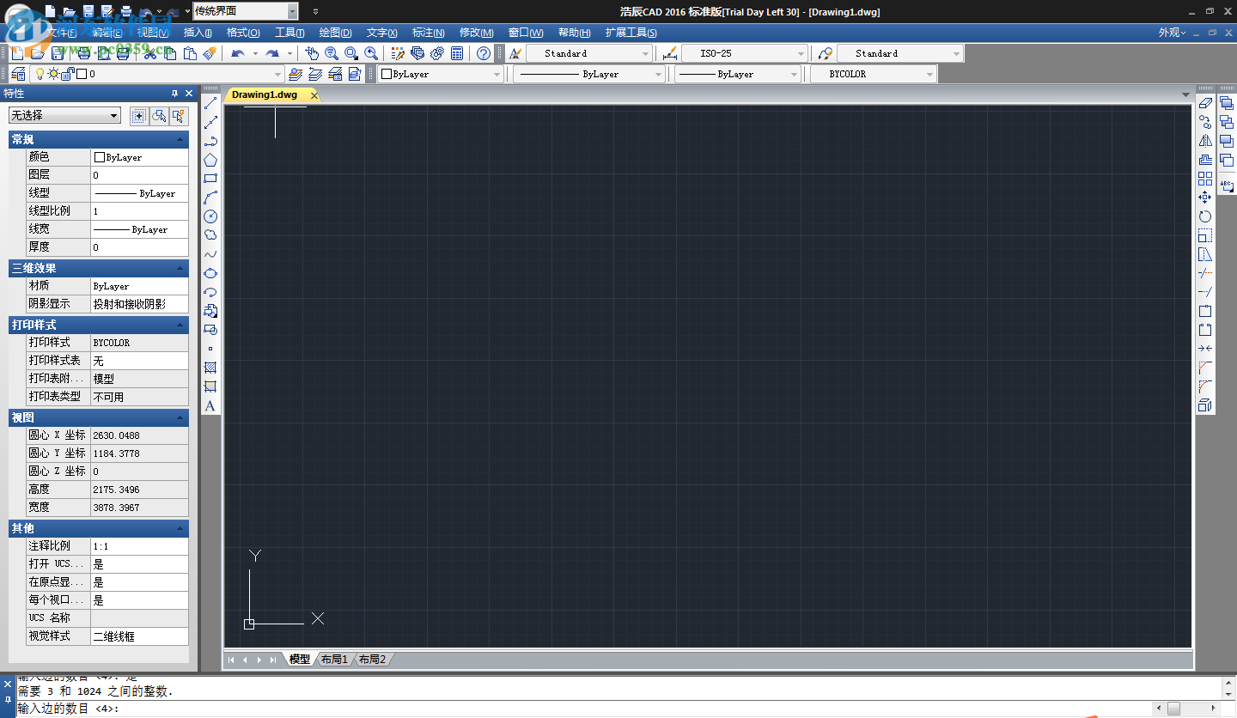The image size is (1237, 718).
Task: Toggle layer freeze sun icon
Action: pos(53,74)
